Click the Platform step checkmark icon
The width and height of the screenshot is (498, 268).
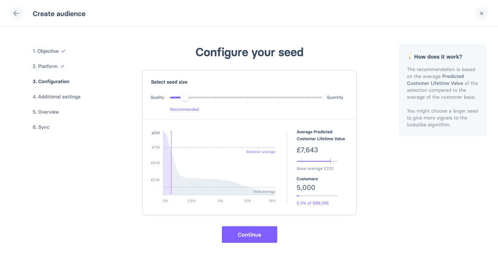63,66
